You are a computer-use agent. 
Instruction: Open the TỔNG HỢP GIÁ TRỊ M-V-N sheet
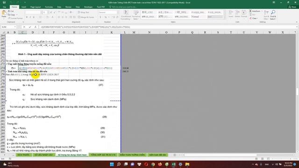(x=103, y=155)
